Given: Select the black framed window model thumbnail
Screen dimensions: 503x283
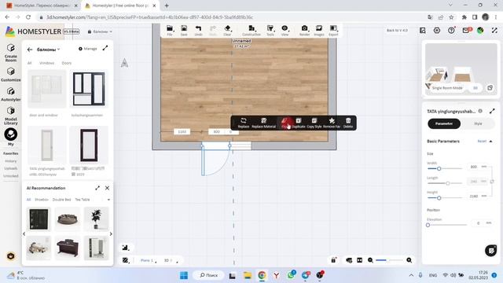Looking at the screenshot, I should click(x=89, y=89).
